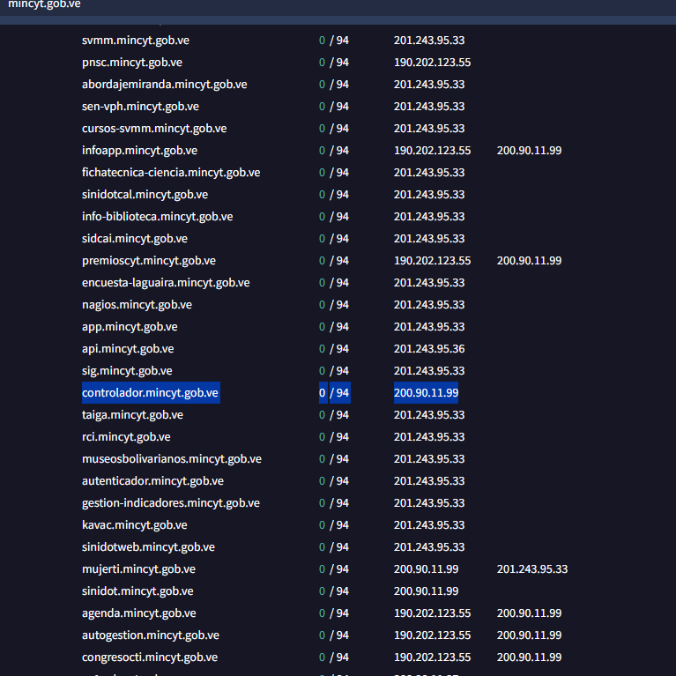The height and width of the screenshot is (676, 676).
Task: Click IP 201.243.95.33 in taiga row
Action: 429,414
